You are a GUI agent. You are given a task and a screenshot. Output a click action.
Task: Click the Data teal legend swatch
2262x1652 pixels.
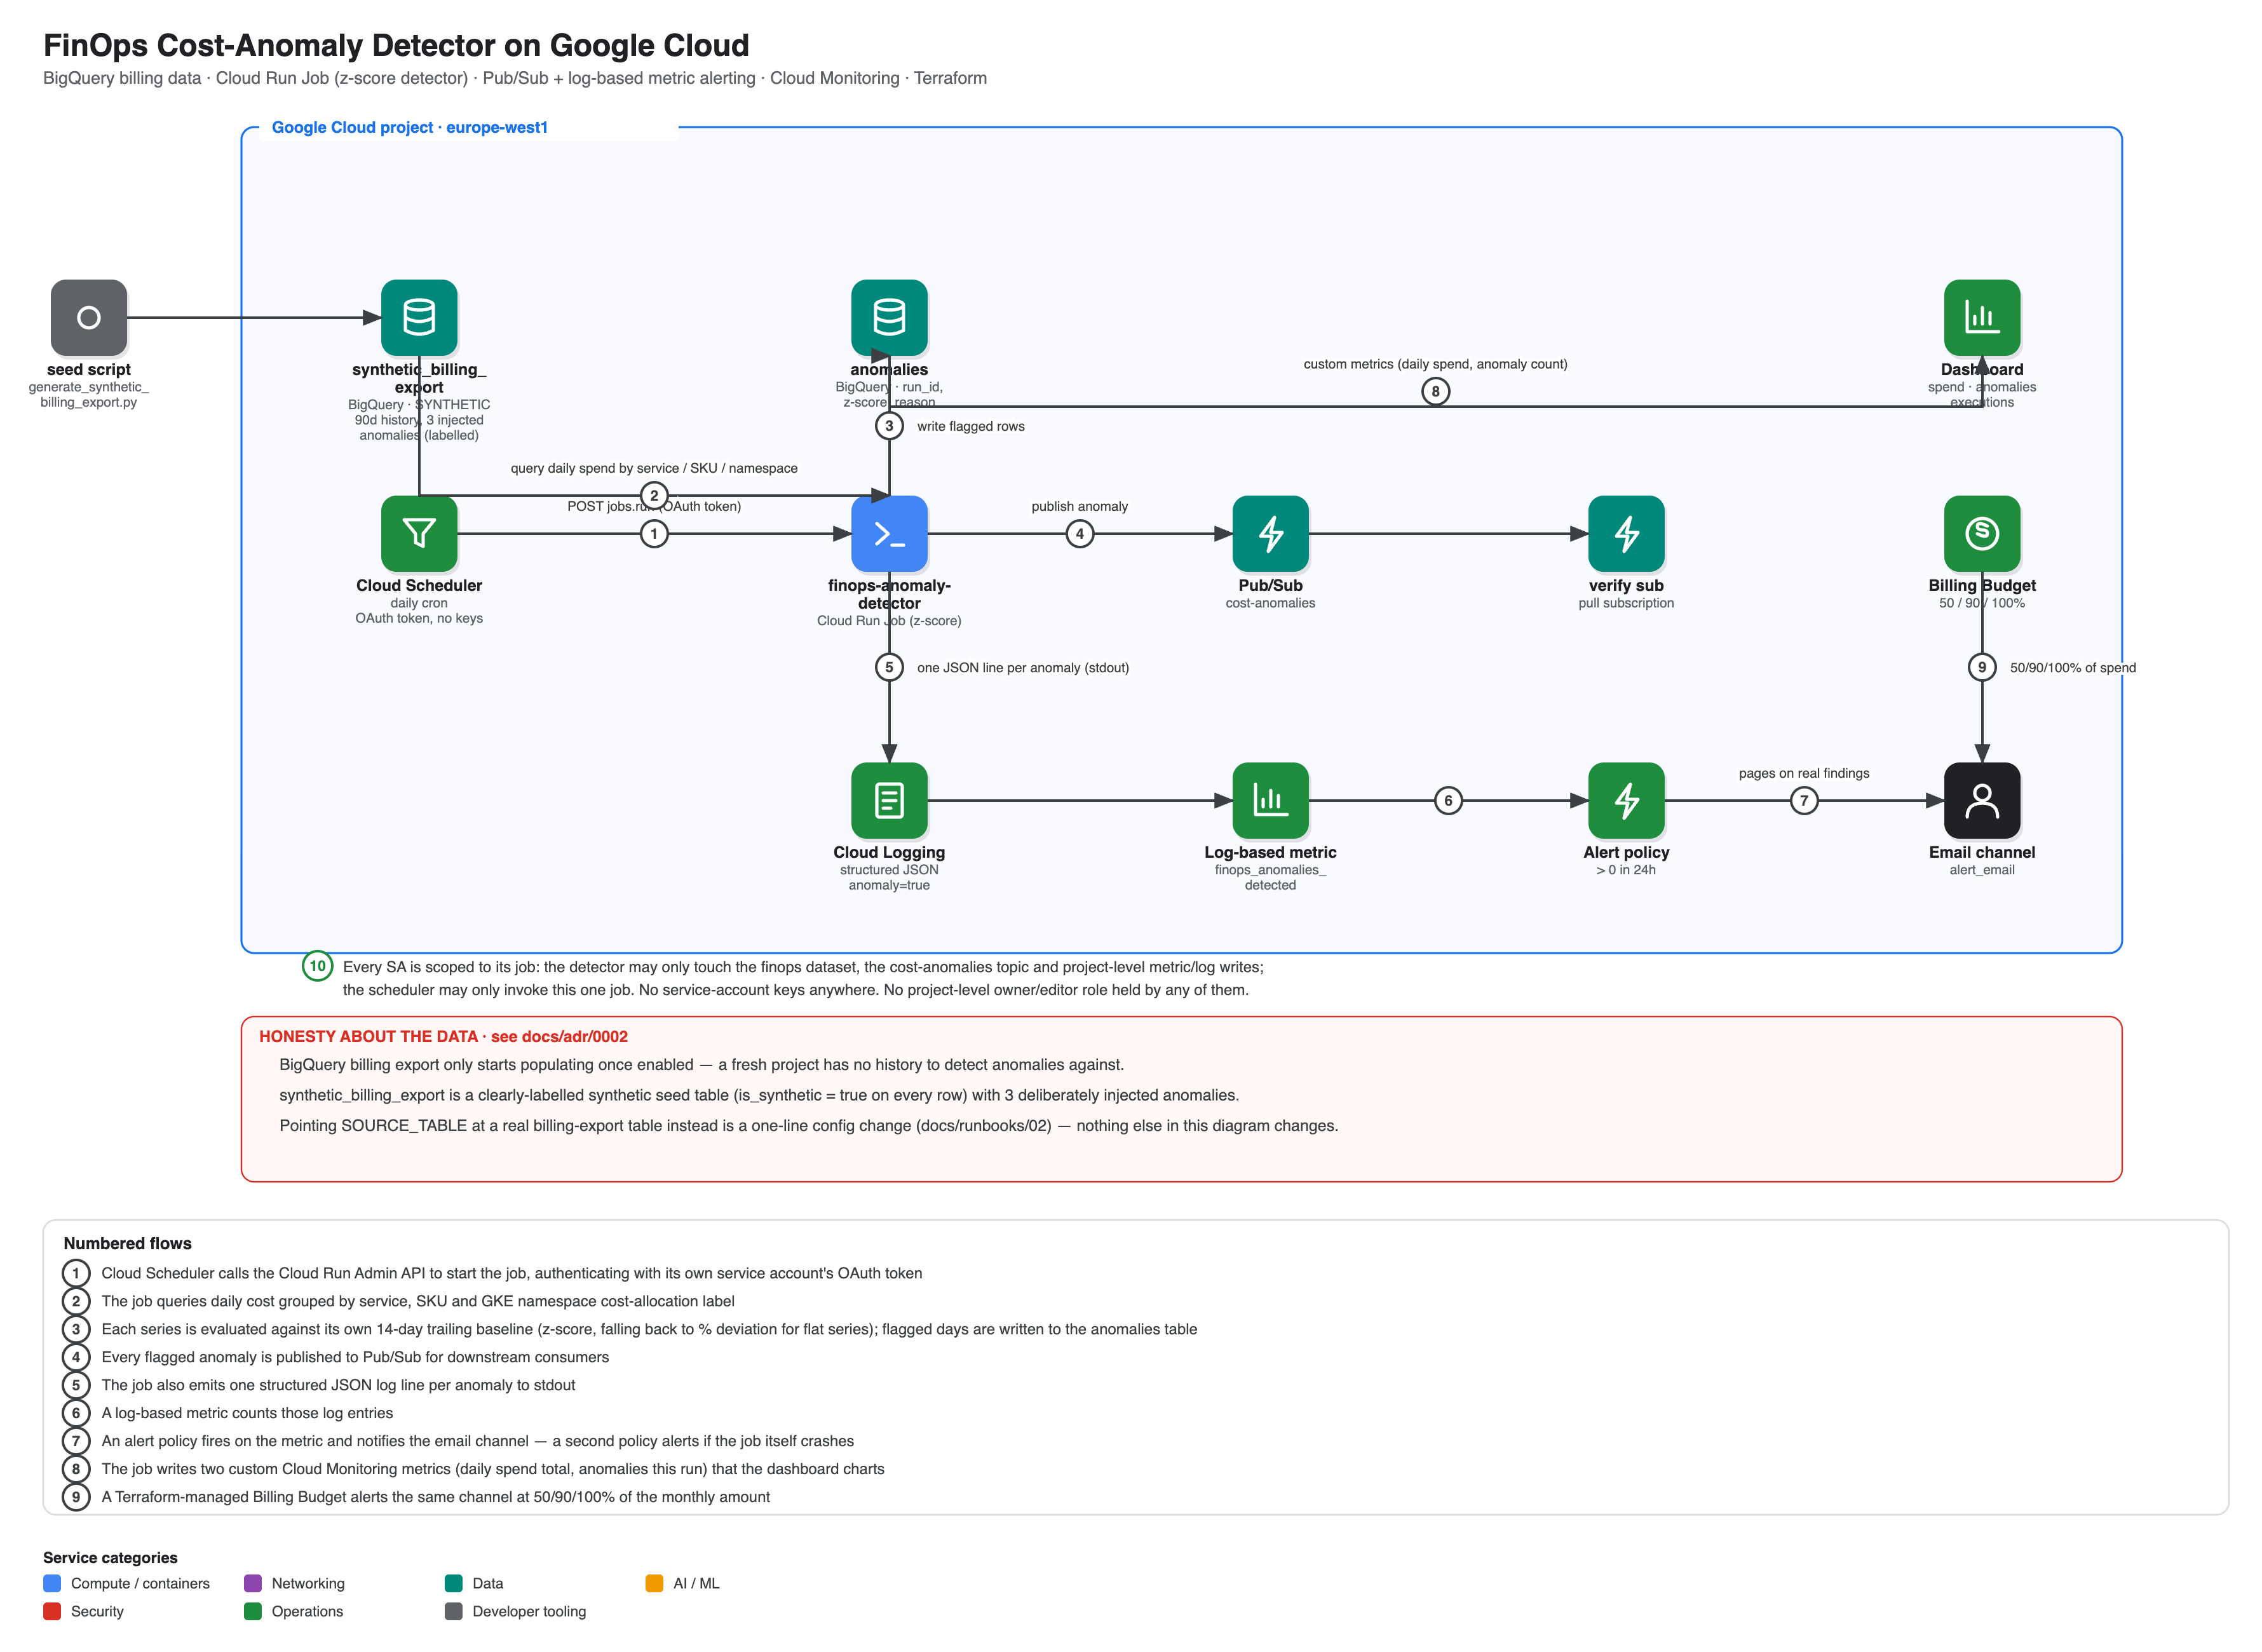454,1584
